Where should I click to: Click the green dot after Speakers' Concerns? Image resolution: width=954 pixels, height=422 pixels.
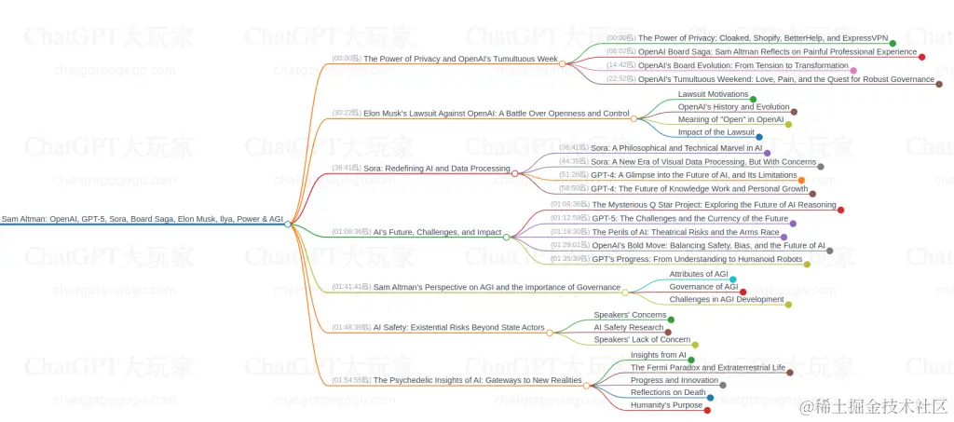(x=671, y=320)
